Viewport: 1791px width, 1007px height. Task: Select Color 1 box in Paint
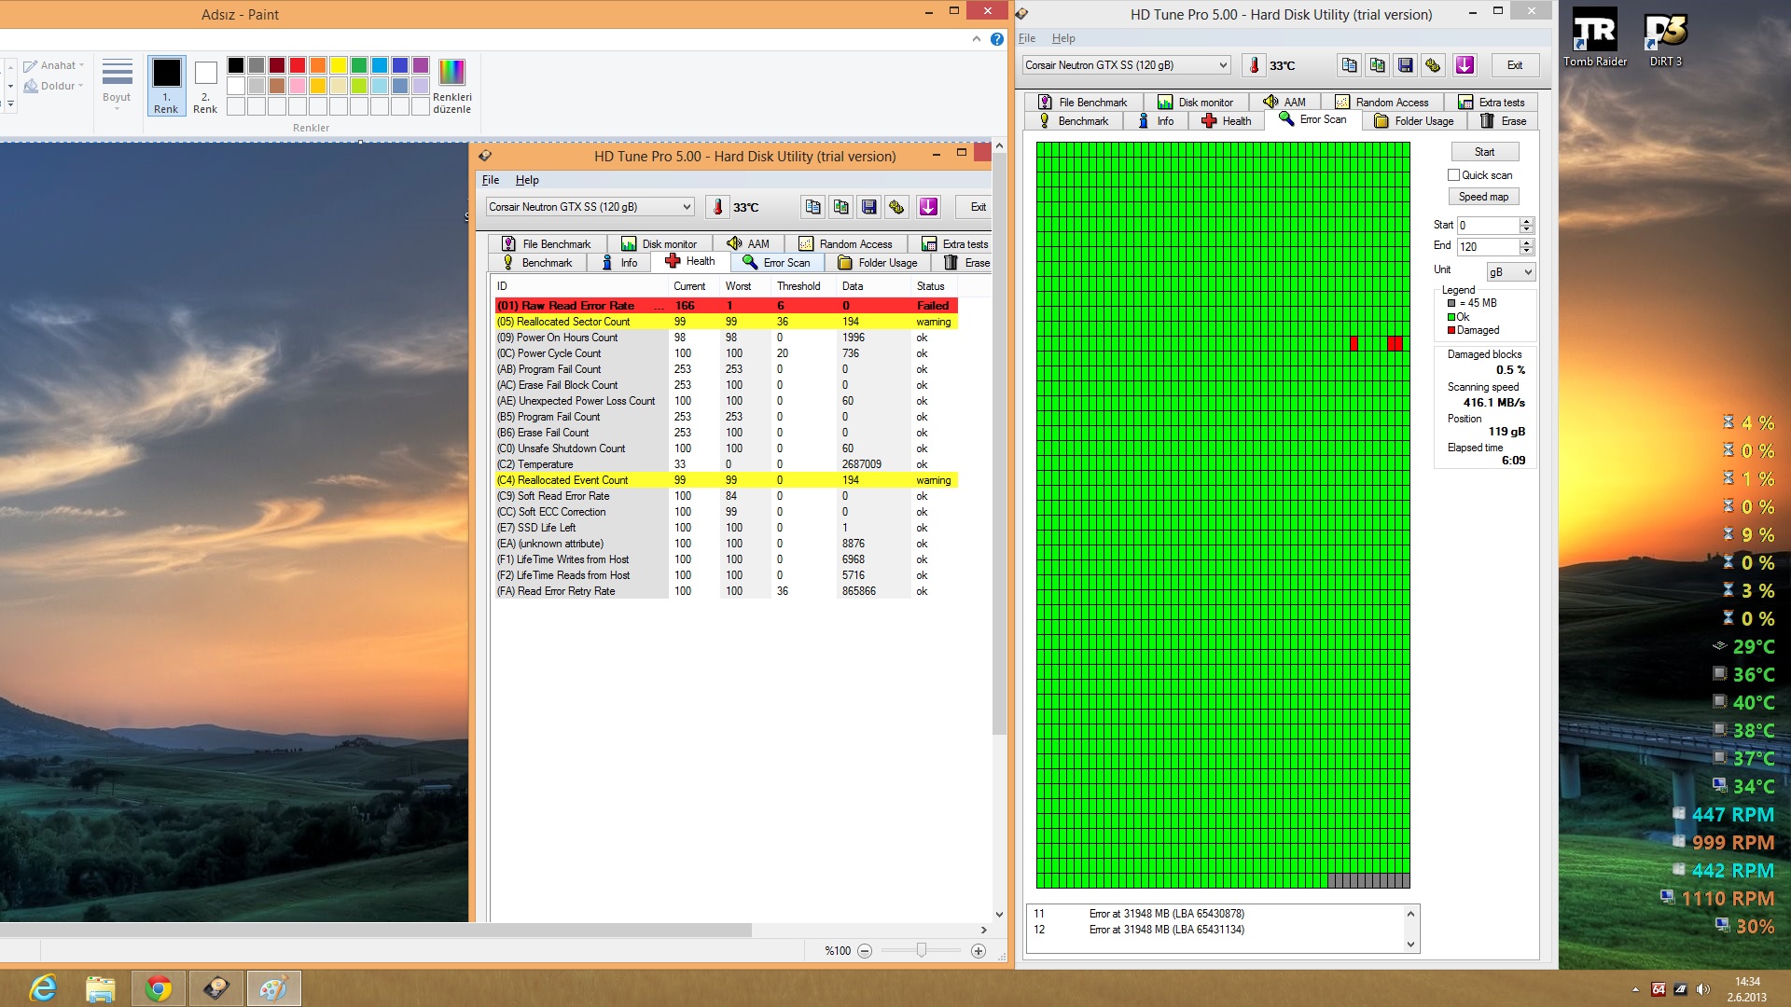pyautogui.click(x=166, y=84)
